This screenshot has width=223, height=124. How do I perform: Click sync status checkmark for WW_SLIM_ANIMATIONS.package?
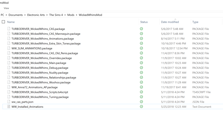141,48
